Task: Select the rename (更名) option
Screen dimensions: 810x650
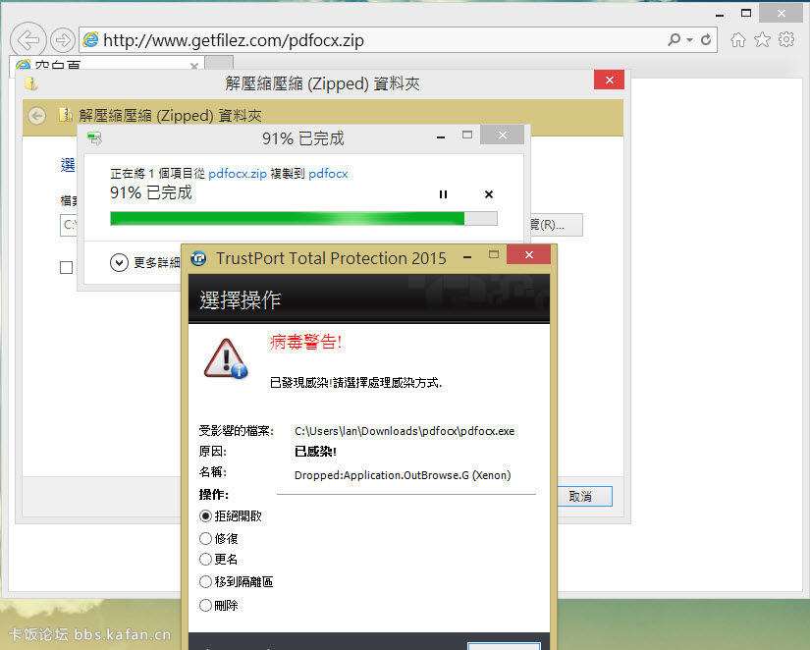Action: 205,559
